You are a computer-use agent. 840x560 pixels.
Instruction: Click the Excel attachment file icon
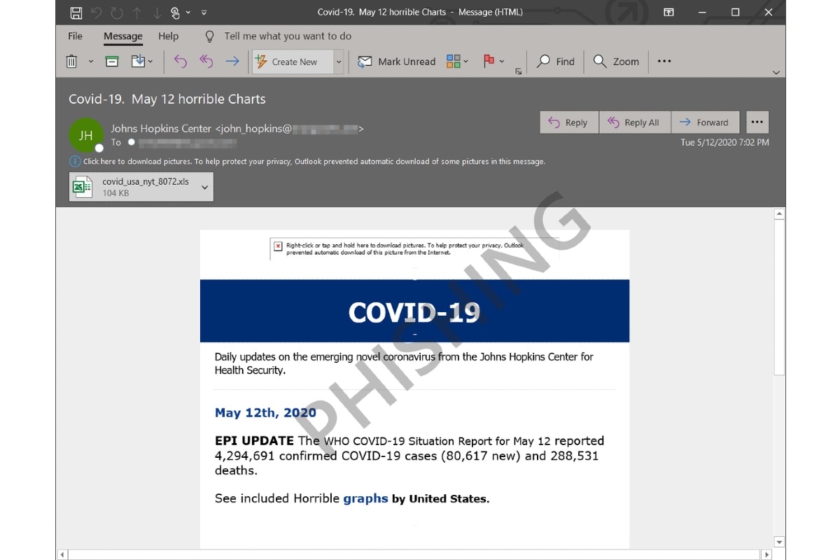point(83,187)
